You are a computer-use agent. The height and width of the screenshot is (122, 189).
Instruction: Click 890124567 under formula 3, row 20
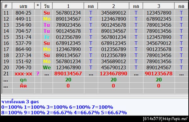pos(159,67)
